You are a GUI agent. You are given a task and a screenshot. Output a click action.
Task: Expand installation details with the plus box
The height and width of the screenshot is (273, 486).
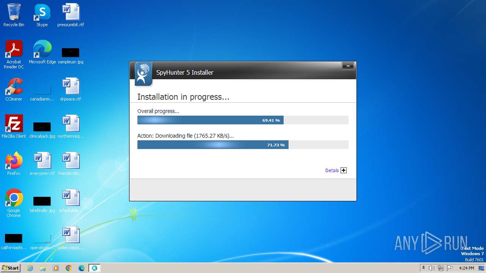(x=344, y=170)
